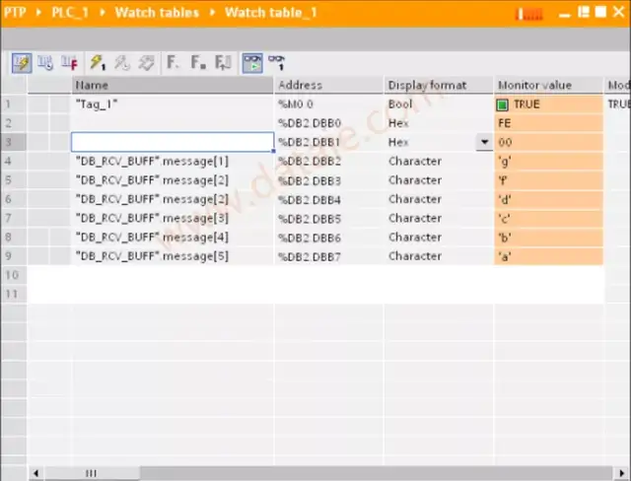The height and width of the screenshot is (481, 631).
Task: Select Watch tables in the breadcrumb path
Action: (156, 13)
